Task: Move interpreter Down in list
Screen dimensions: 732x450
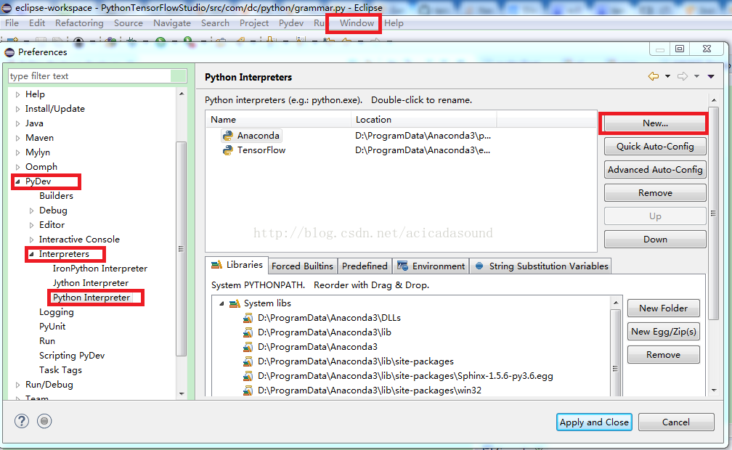Action: (655, 240)
